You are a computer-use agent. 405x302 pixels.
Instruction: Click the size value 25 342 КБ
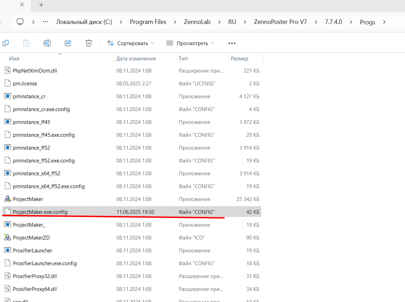pyautogui.click(x=248, y=199)
